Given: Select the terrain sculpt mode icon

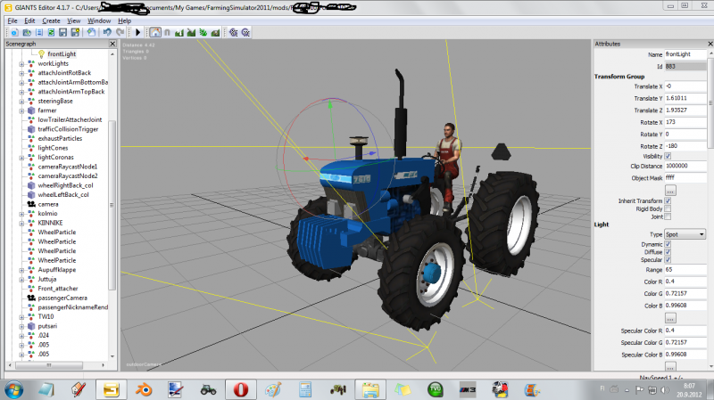Looking at the screenshot, I should point(179,32).
